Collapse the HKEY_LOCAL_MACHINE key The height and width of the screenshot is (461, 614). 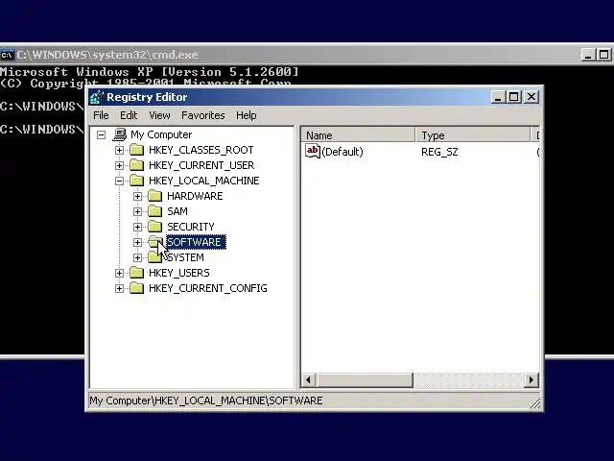(119, 181)
